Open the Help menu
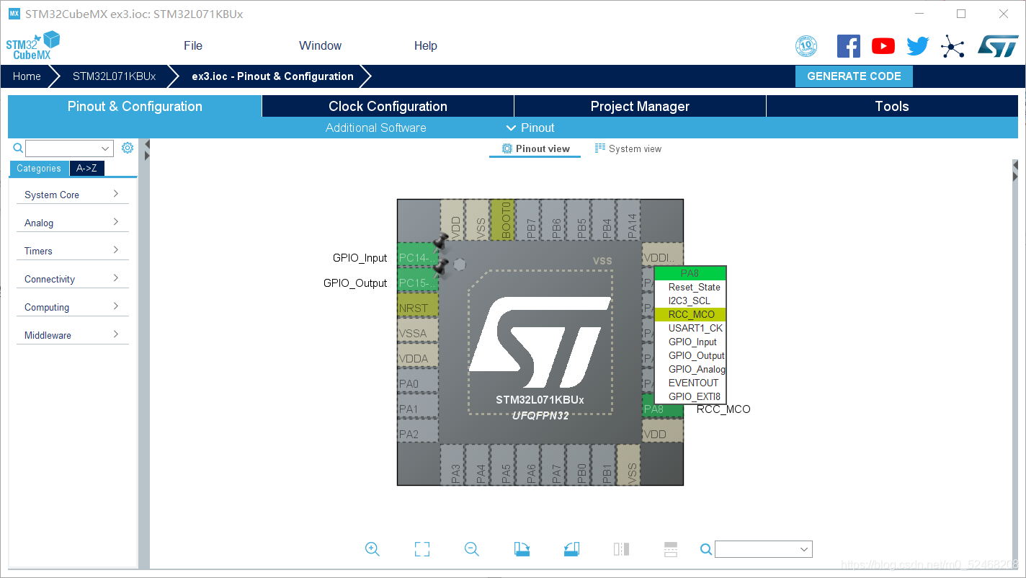 (x=426, y=45)
